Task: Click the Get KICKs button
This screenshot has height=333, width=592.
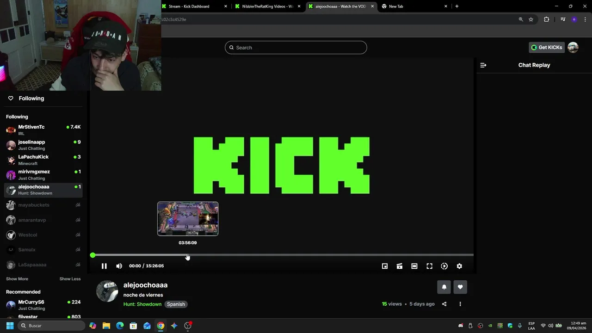Action: pyautogui.click(x=547, y=47)
